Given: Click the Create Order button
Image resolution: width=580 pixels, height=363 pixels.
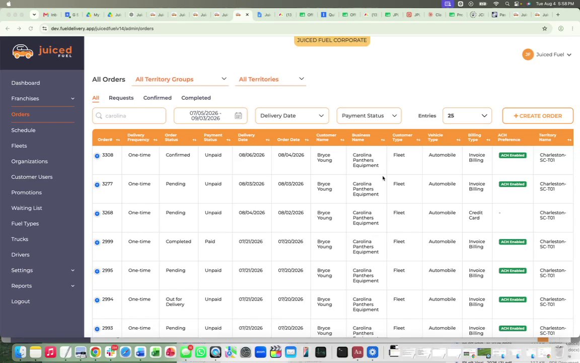Looking at the screenshot, I should [x=538, y=116].
